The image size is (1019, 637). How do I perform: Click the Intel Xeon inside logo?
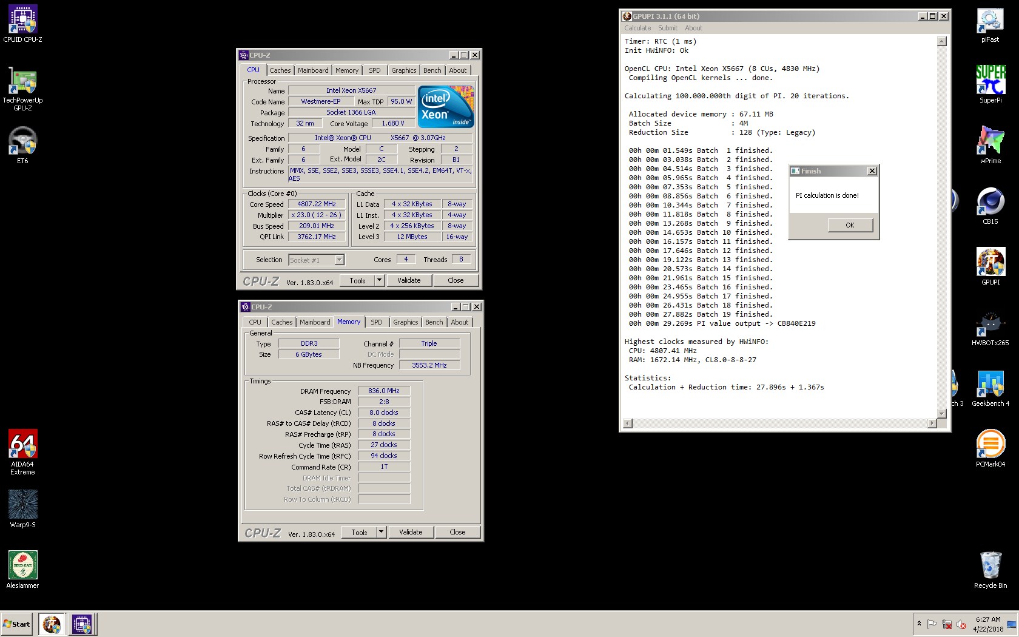click(446, 106)
